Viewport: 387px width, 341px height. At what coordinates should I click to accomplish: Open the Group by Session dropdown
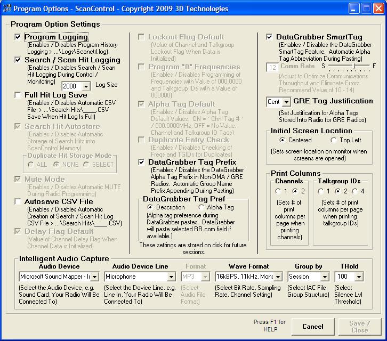(325, 277)
